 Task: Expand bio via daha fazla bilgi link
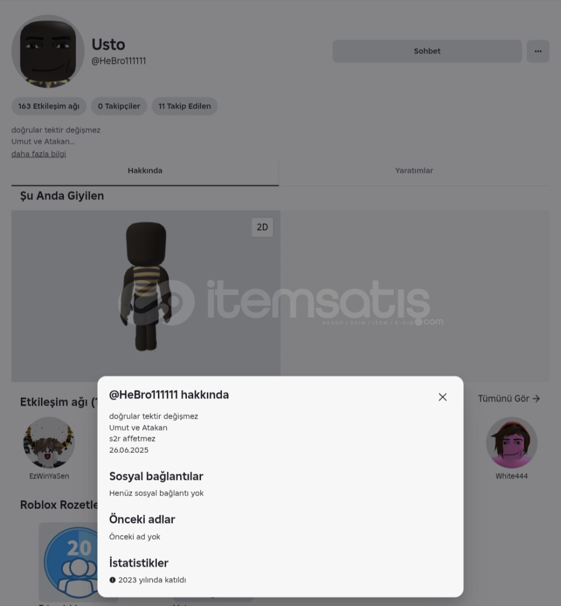pos(39,154)
